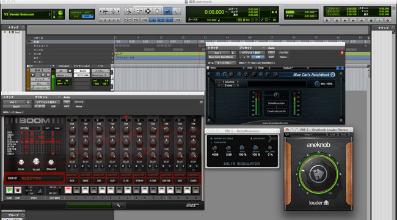Select the Scrubber speaker tool
The image size is (397, 220).
167,11
